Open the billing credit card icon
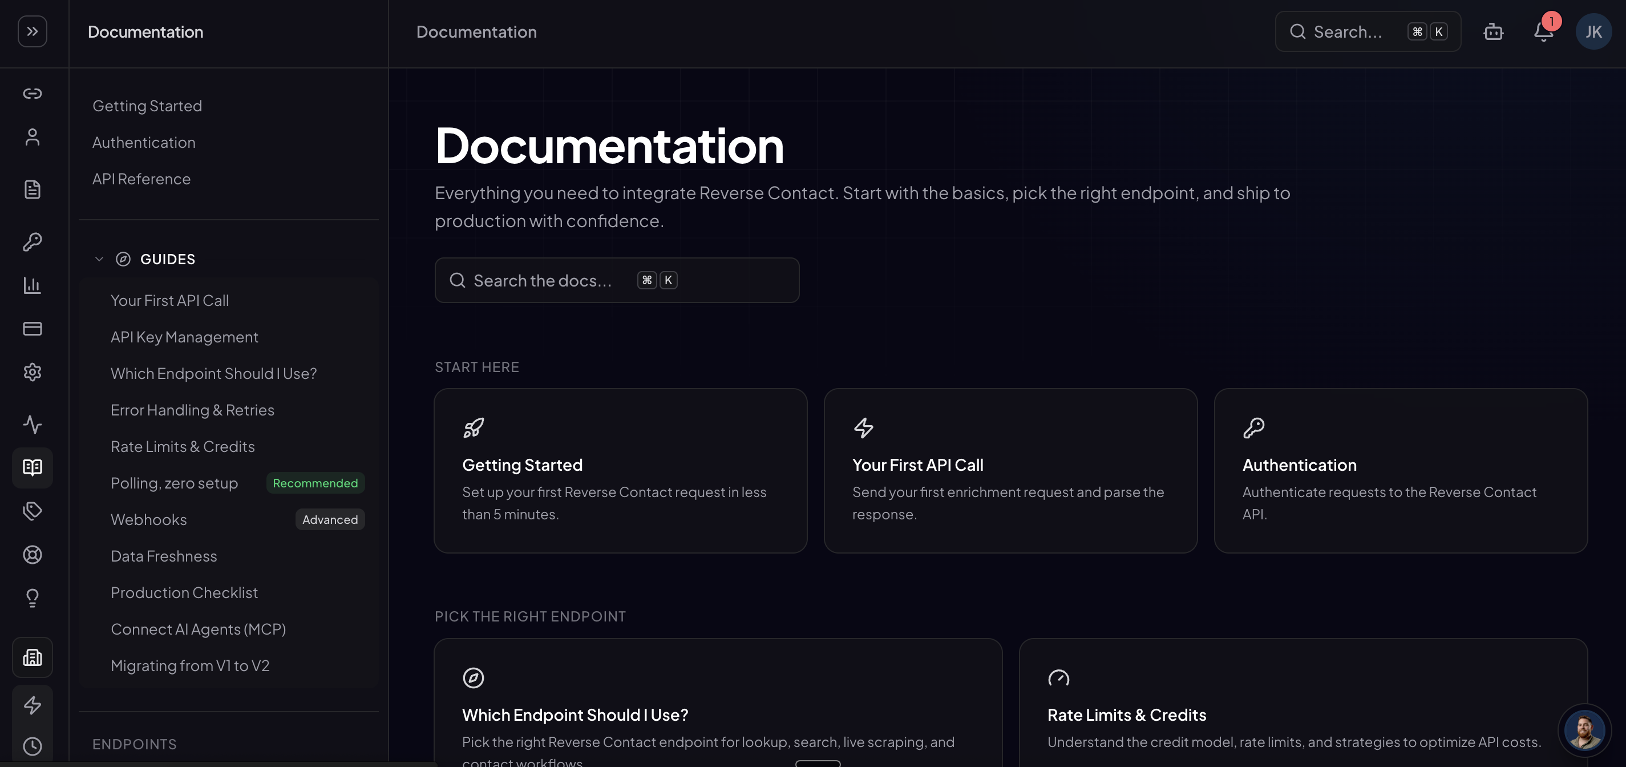Screen dimensions: 1626x767 [32, 328]
